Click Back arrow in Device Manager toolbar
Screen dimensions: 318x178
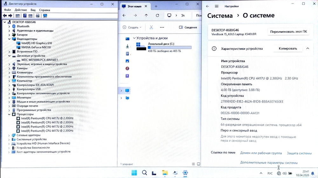pos(5,16)
